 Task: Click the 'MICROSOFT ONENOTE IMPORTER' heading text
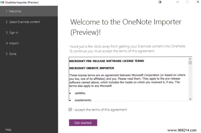(x=92, y=68)
